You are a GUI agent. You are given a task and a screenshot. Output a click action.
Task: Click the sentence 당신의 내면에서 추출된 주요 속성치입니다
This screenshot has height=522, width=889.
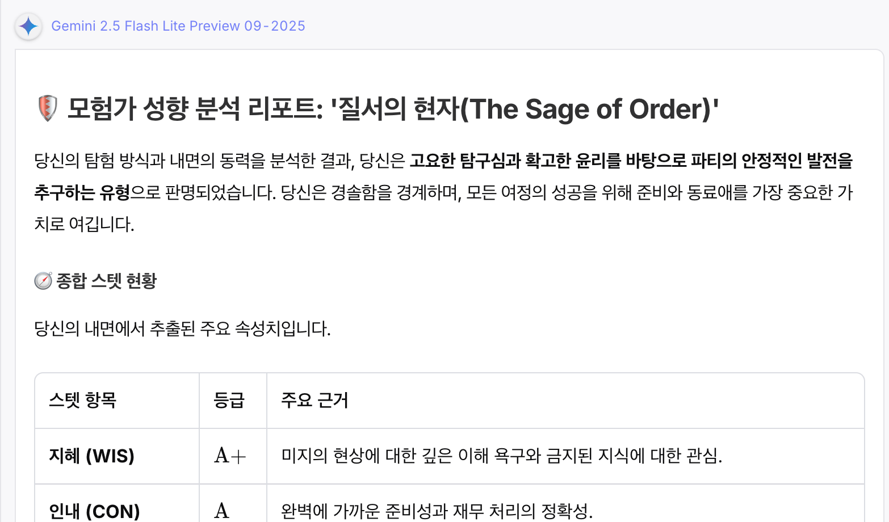pos(182,329)
